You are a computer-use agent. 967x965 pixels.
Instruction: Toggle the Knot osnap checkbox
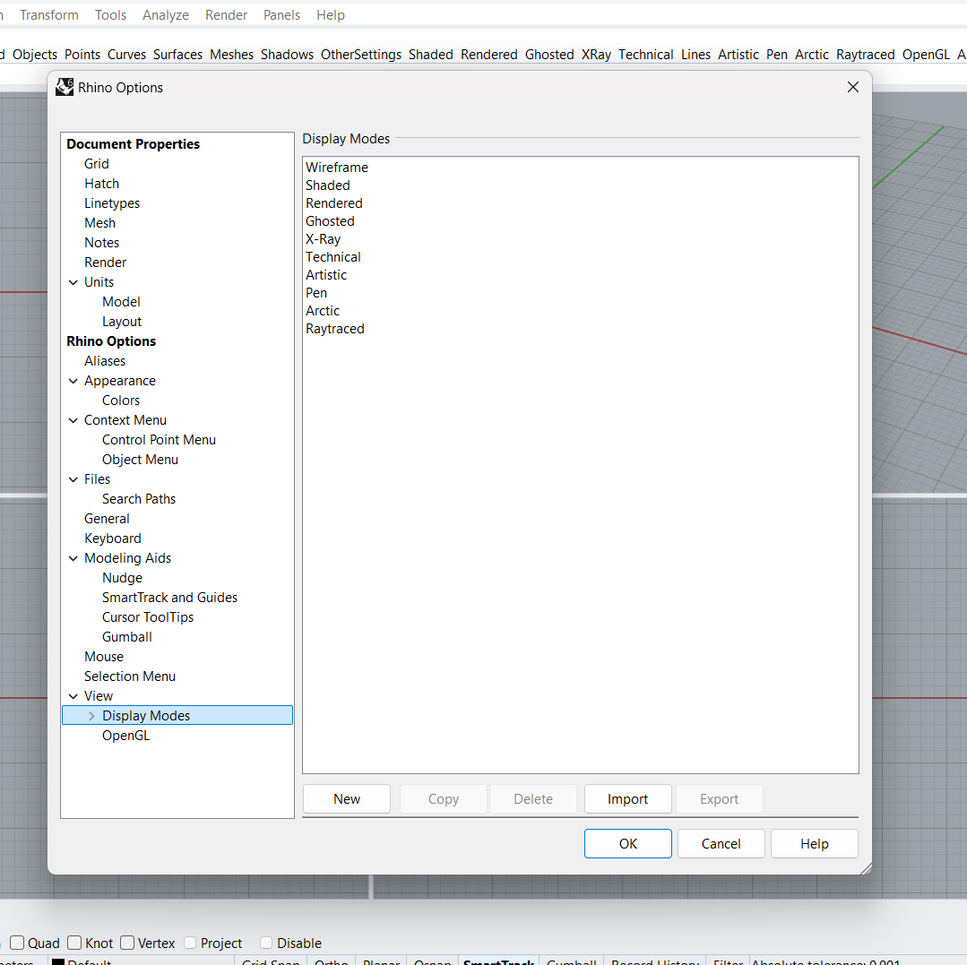(x=74, y=943)
